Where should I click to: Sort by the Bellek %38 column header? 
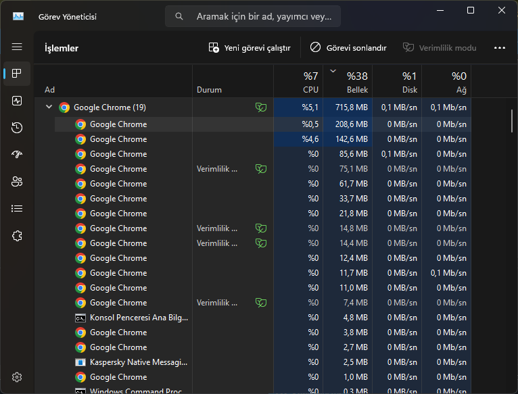[x=348, y=81]
